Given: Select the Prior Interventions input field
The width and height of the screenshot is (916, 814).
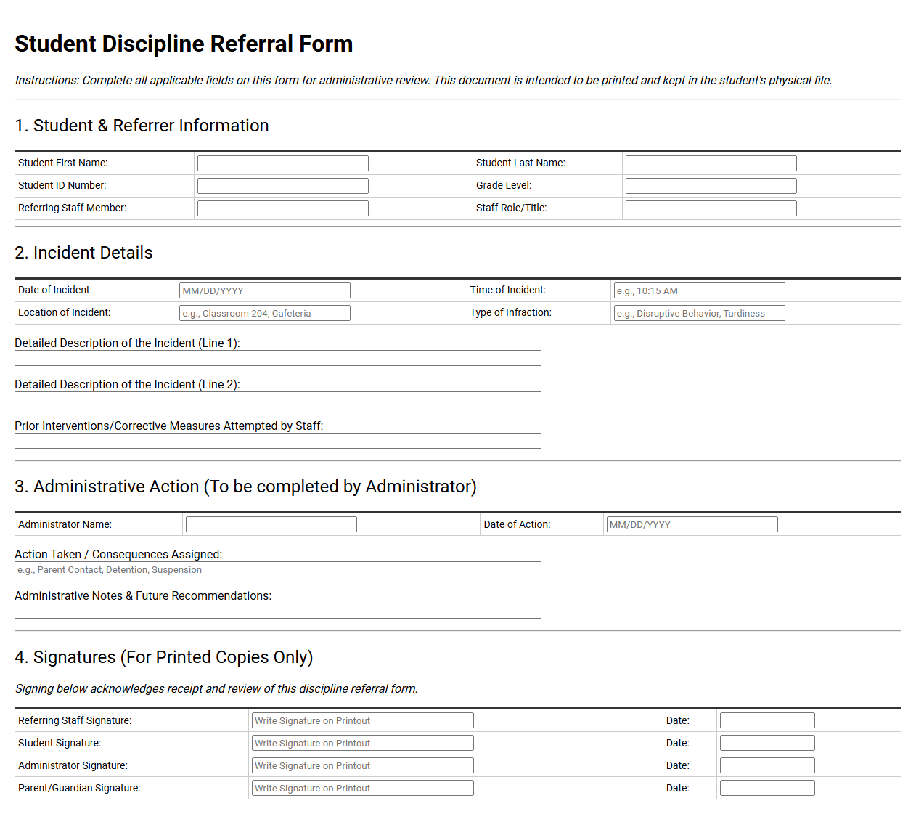Looking at the screenshot, I should click(278, 441).
